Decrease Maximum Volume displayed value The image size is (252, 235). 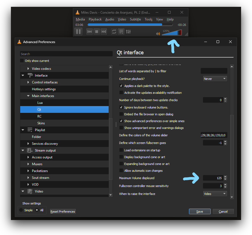pos(225,179)
